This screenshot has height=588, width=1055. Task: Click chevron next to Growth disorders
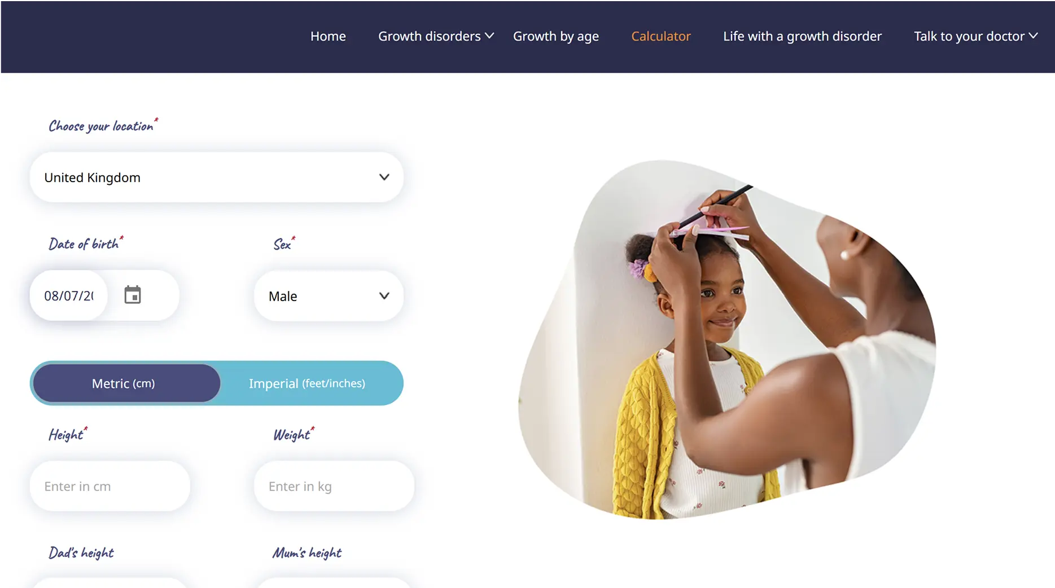tap(489, 36)
